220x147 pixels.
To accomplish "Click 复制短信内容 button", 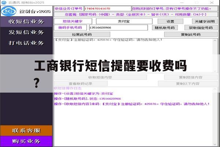I will (191, 77).
